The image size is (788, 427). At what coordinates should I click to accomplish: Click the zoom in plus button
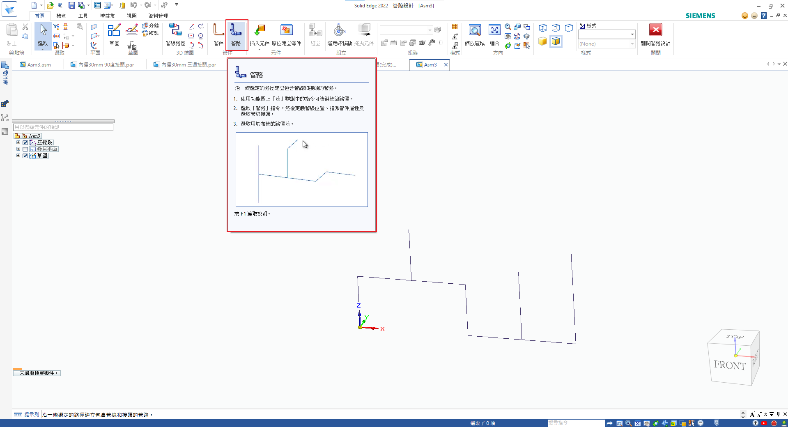(755, 423)
